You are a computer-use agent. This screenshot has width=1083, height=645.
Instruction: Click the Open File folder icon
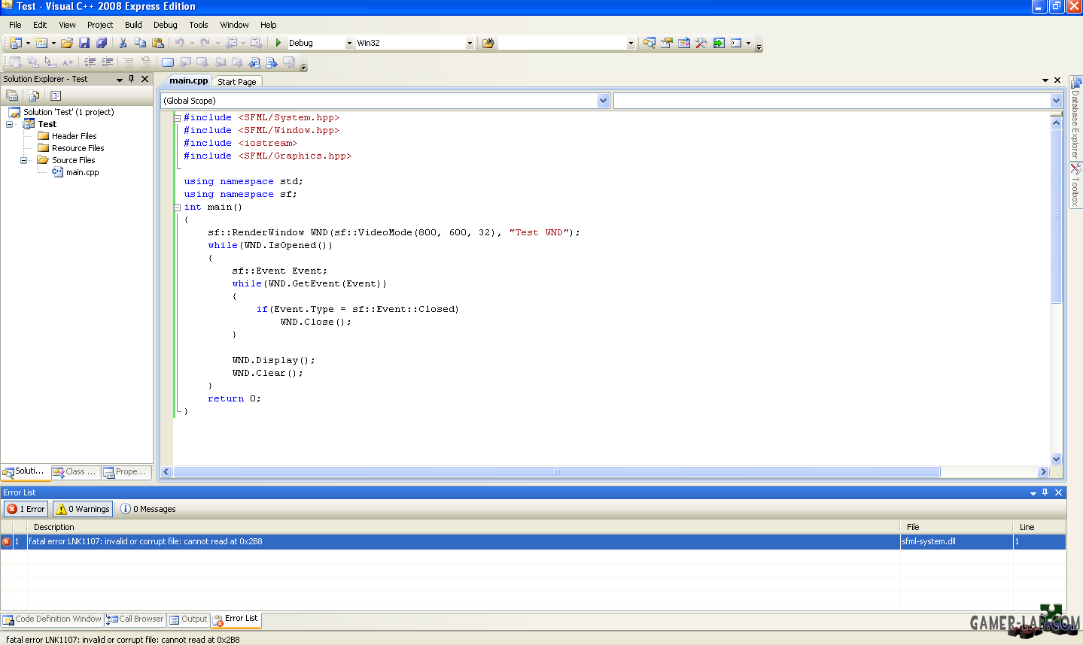point(67,43)
